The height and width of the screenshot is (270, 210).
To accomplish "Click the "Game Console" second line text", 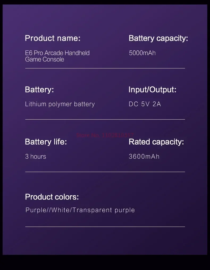I will tap(45, 59).
